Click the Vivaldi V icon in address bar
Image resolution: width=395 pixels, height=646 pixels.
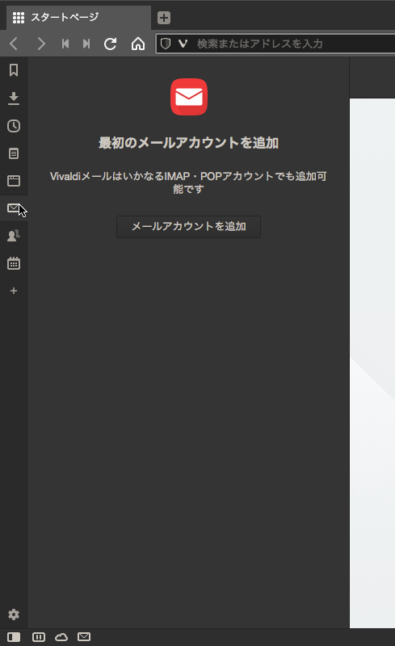click(x=183, y=44)
